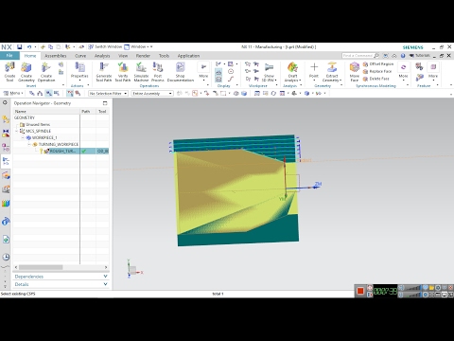Screen dimensions: 454x341
Task: Click the Point geometry tool
Action: pos(314,71)
